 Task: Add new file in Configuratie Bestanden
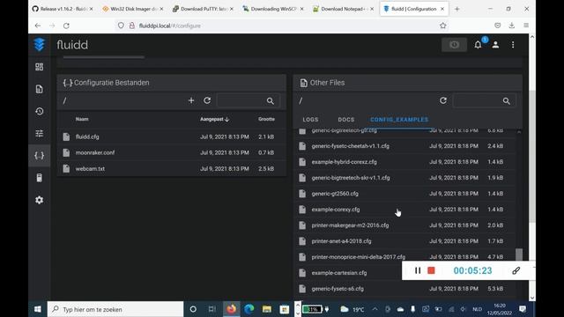[191, 100]
